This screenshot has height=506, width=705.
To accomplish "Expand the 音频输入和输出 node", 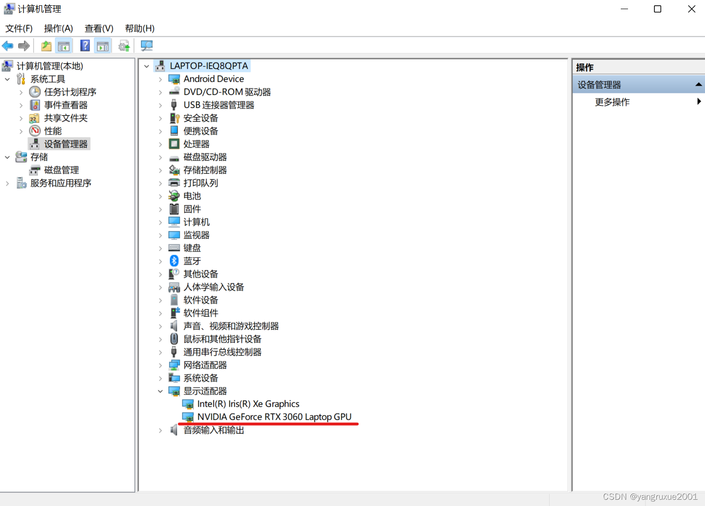I will coord(160,430).
